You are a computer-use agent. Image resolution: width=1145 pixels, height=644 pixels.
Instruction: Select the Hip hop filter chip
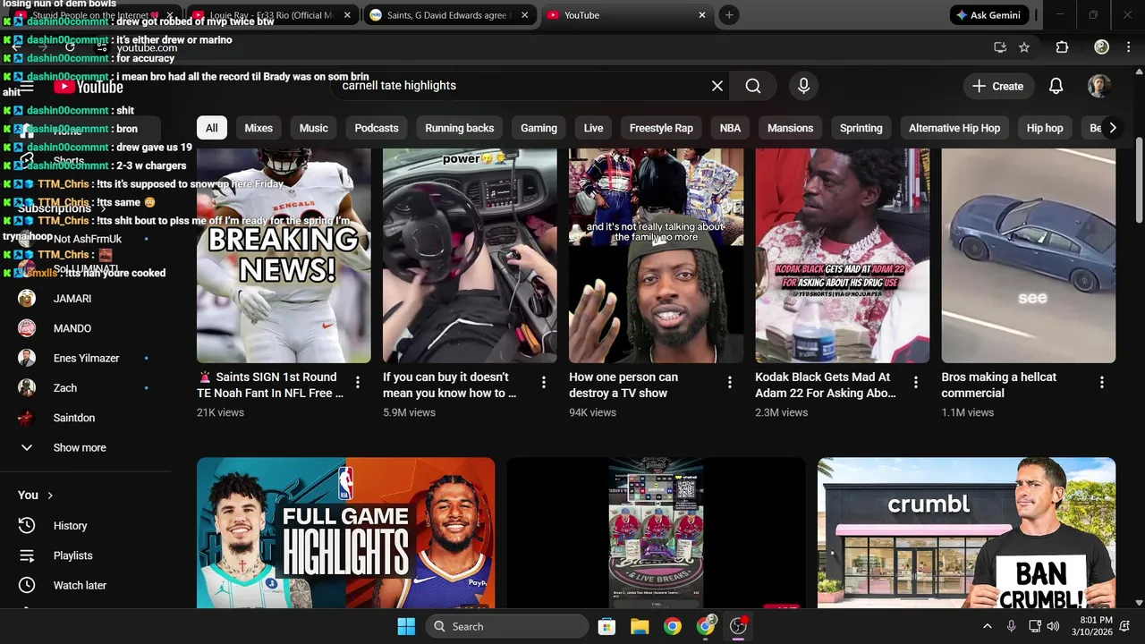(1045, 128)
